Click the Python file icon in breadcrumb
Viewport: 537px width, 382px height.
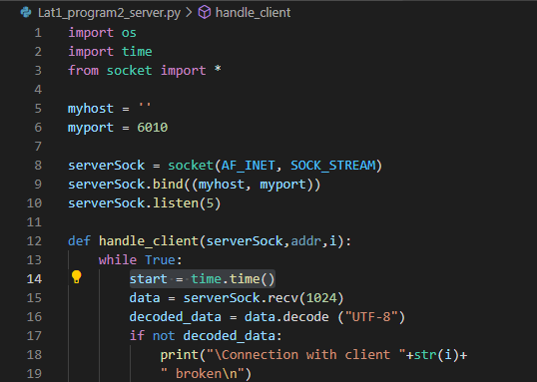pos(26,12)
